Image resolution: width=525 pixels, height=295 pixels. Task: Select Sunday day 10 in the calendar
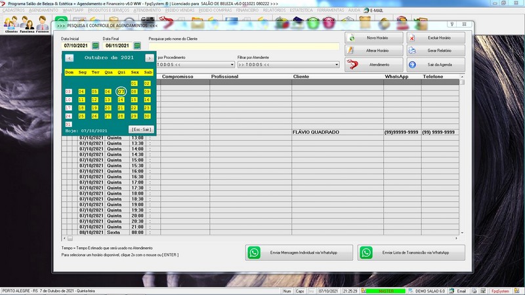tap(68, 100)
